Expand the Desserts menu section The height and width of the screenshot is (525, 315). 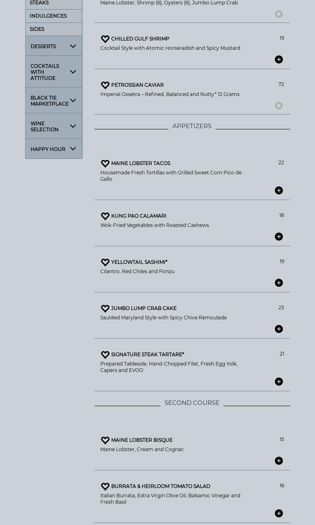(73, 46)
